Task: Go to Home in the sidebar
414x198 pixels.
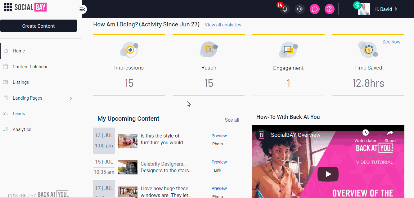Action: click(19, 51)
